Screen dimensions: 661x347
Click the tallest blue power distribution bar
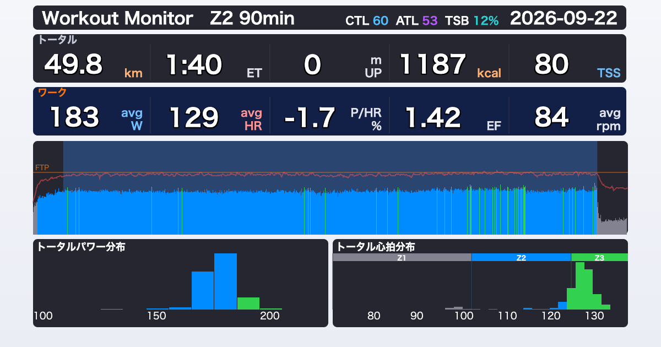[x=225, y=281]
